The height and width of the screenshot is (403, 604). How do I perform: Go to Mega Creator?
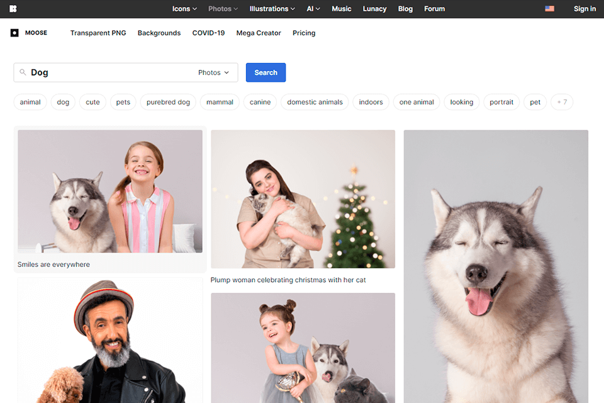[259, 33]
